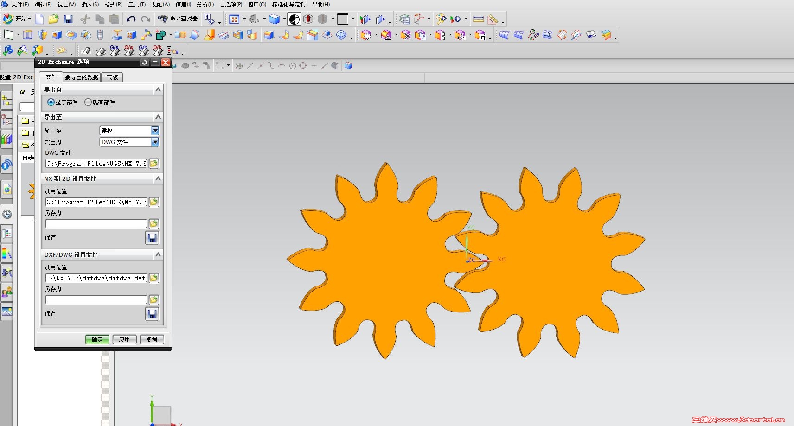Open the 首选项(P) menu
The width and height of the screenshot is (794, 426).
(231, 5)
